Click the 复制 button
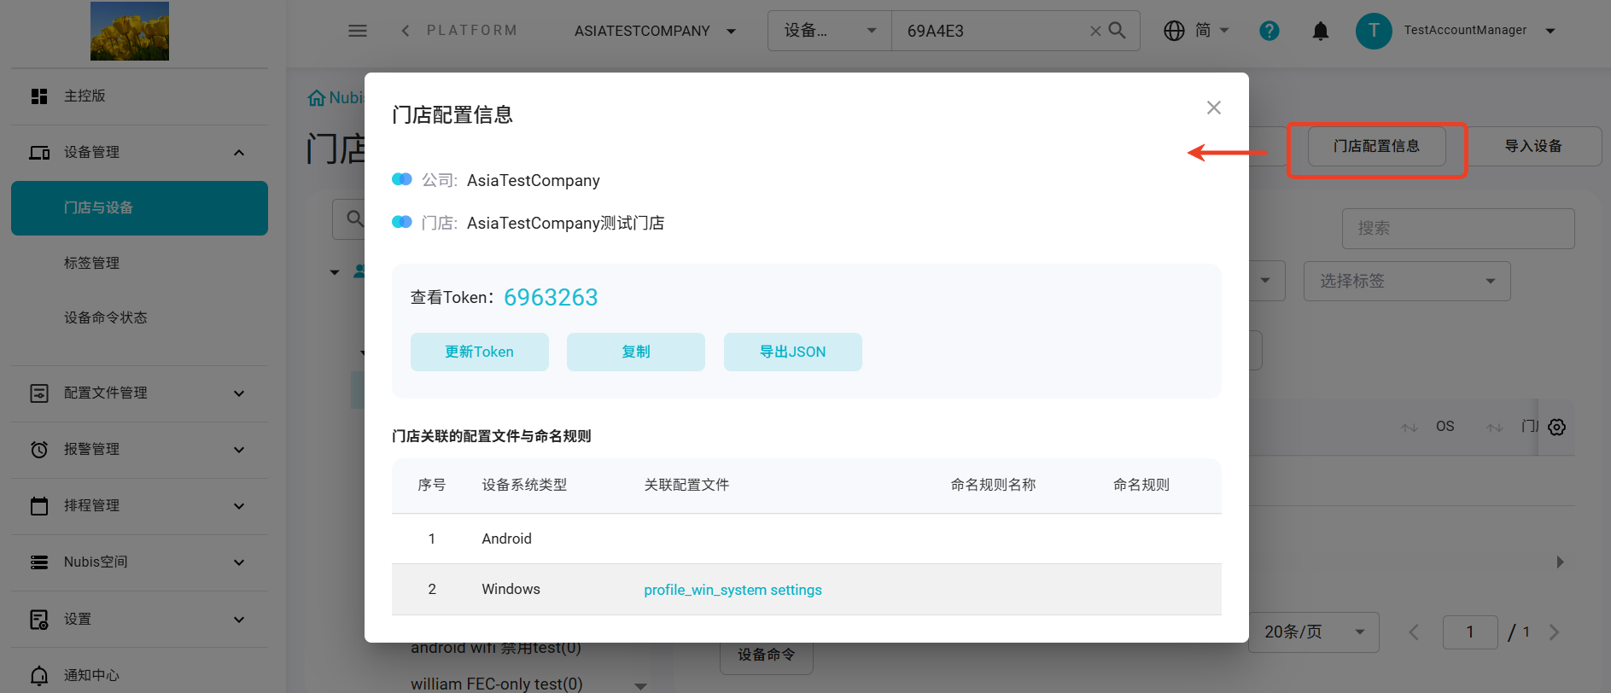1611x693 pixels. [x=636, y=352]
